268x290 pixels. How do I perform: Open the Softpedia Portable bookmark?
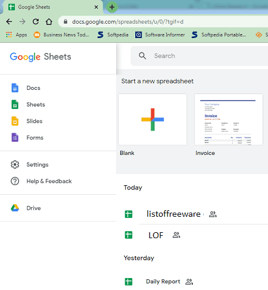pyautogui.click(x=219, y=35)
